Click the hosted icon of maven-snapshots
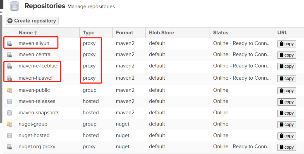 point(9,113)
